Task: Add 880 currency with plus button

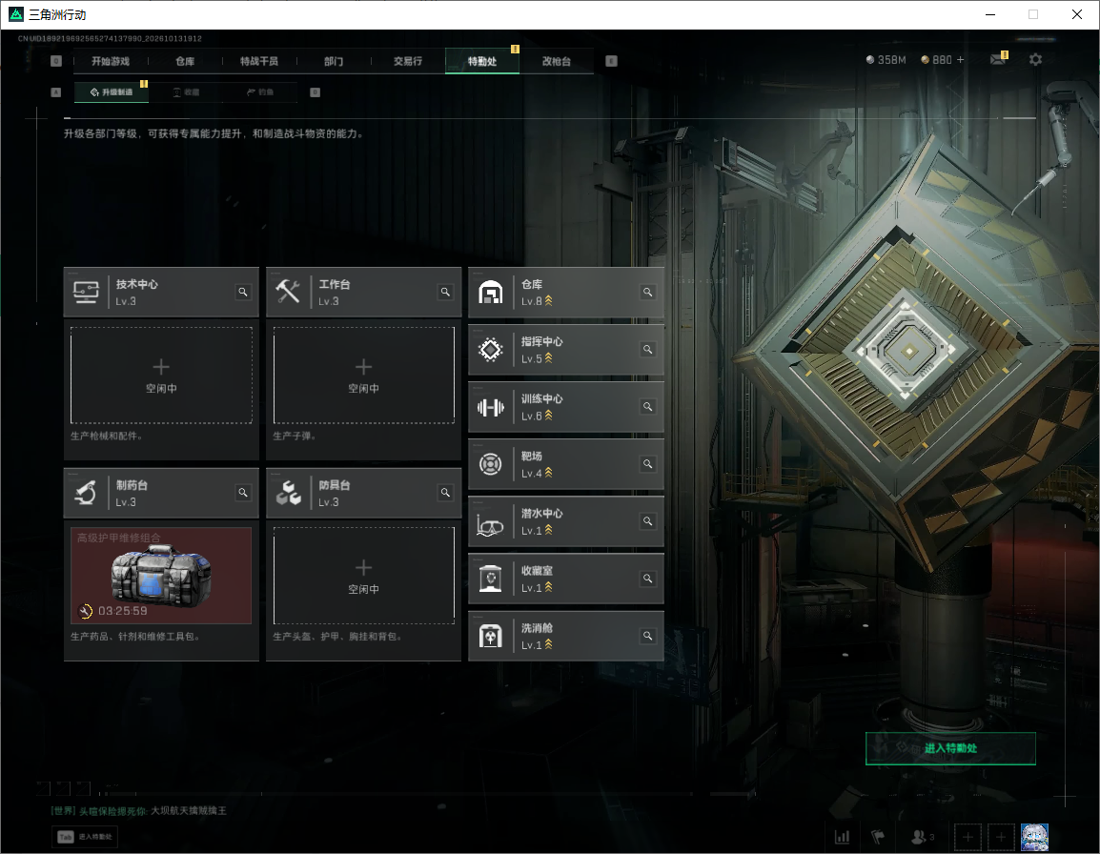Action: [x=961, y=60]
